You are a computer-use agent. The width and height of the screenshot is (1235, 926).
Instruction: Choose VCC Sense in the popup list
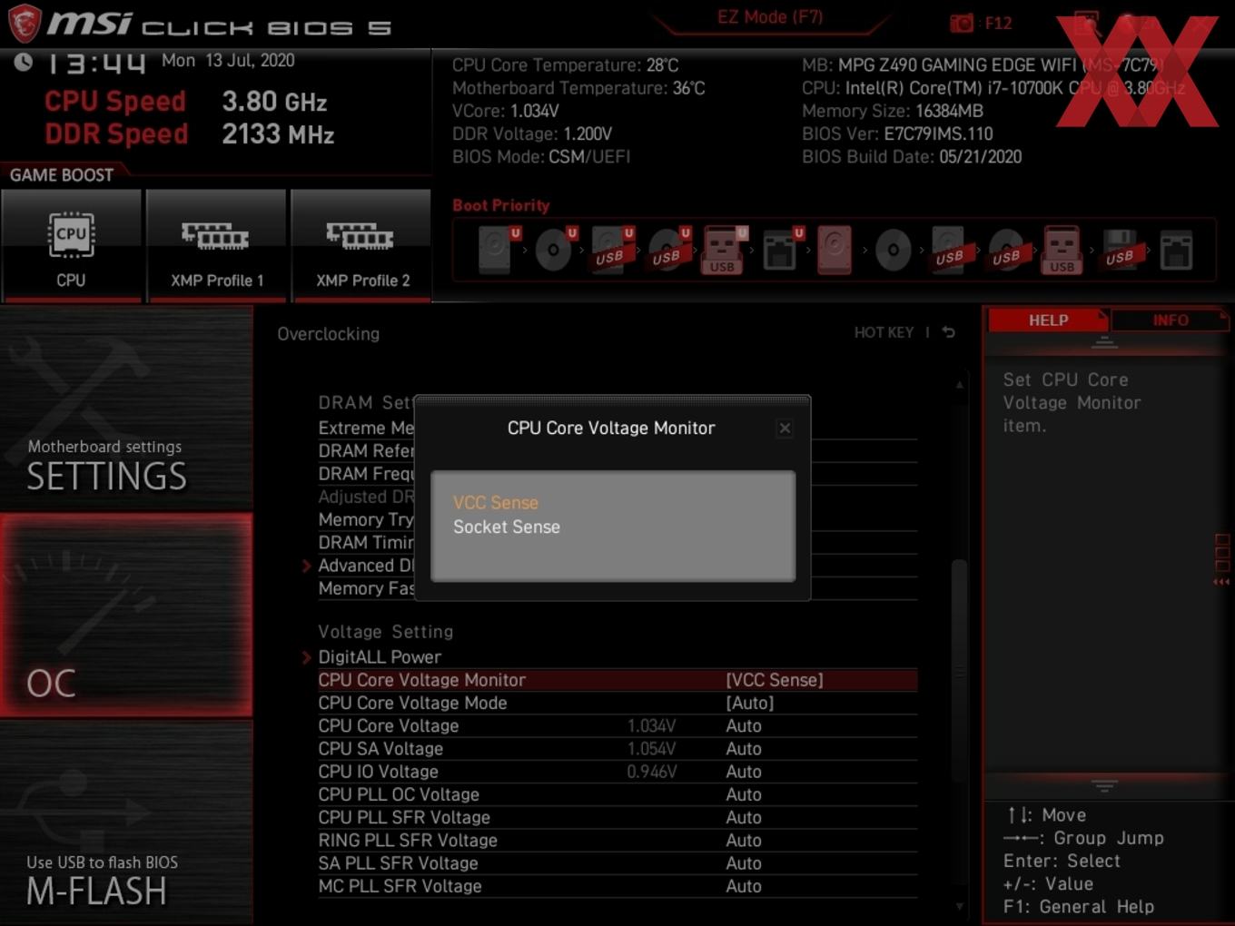(x=496, y=502)
